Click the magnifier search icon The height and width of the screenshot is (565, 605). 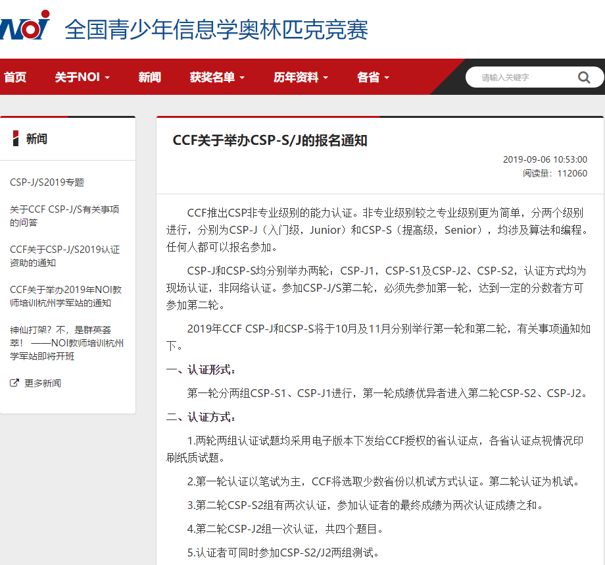584,78
